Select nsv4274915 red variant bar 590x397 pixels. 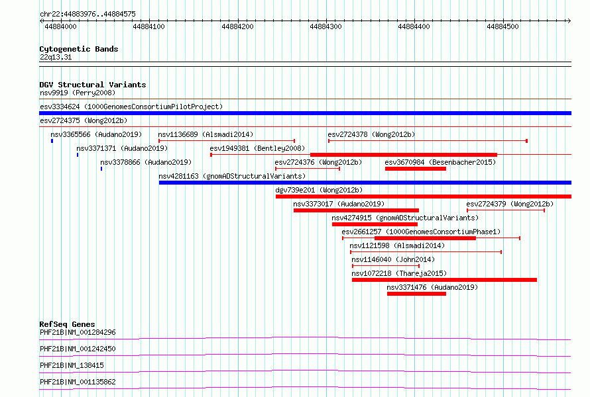(375, 224)
